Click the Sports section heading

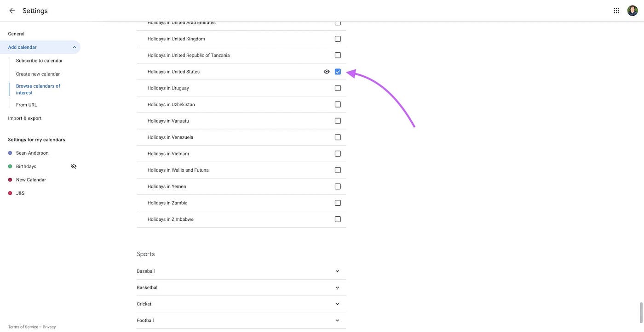click(146, 254)
